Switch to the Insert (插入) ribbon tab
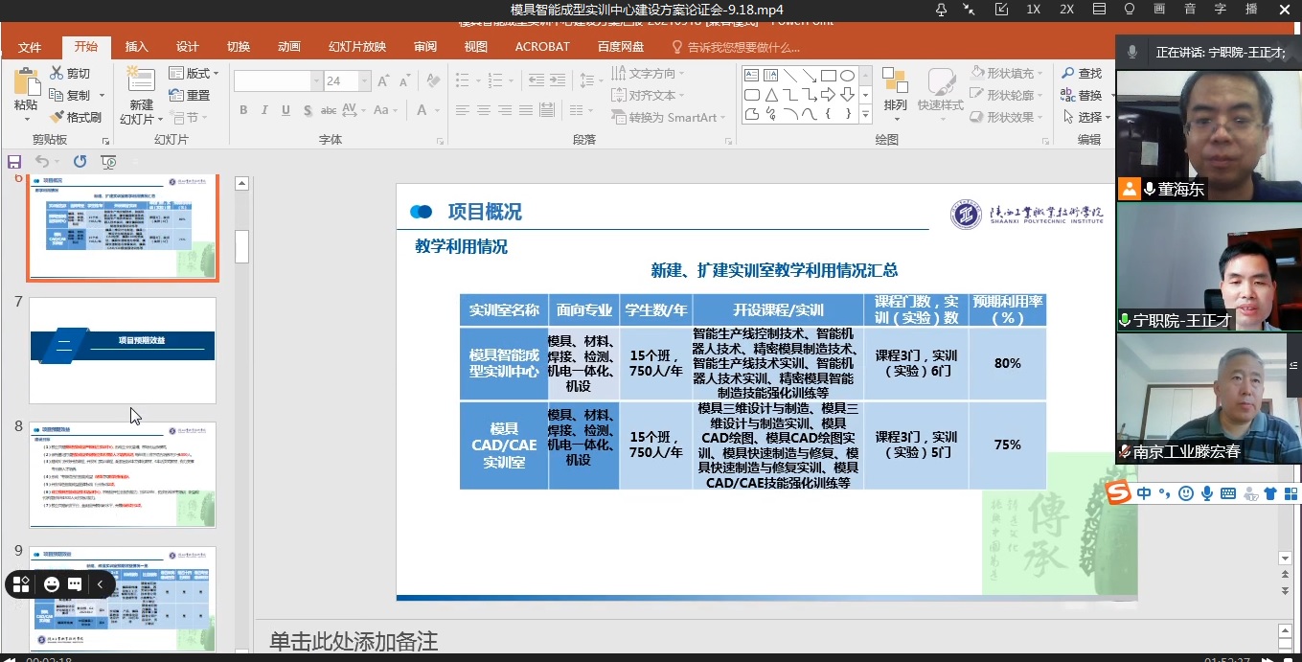1302x662 pixels. click(x=137, y=46)
